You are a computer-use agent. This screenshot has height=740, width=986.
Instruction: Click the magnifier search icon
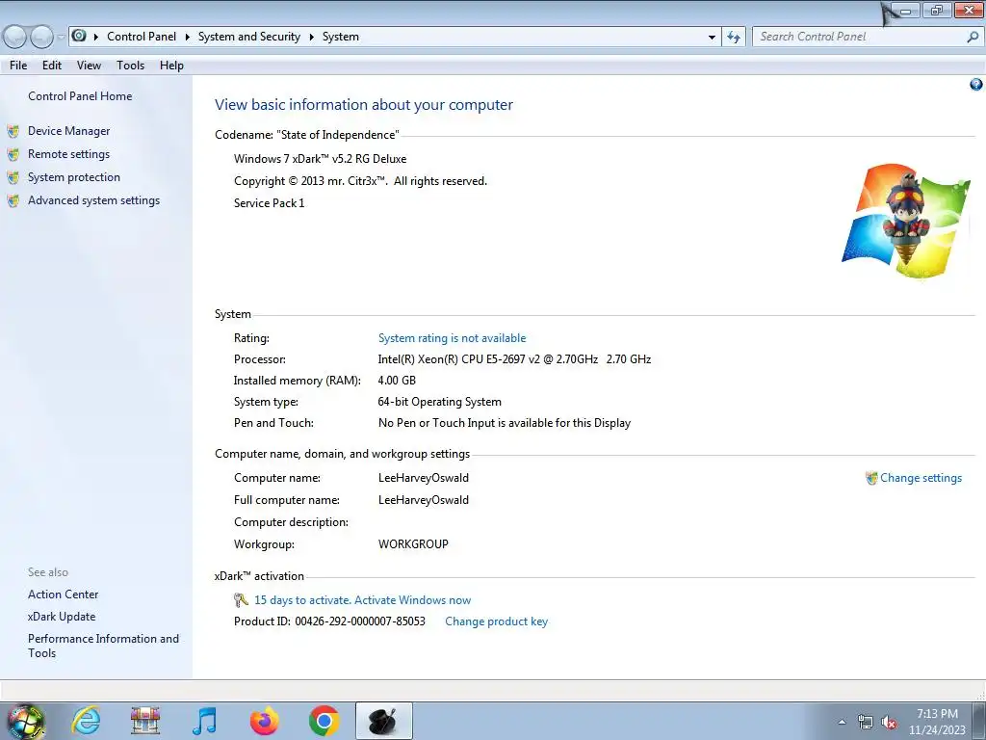click(x=973, y=38)
